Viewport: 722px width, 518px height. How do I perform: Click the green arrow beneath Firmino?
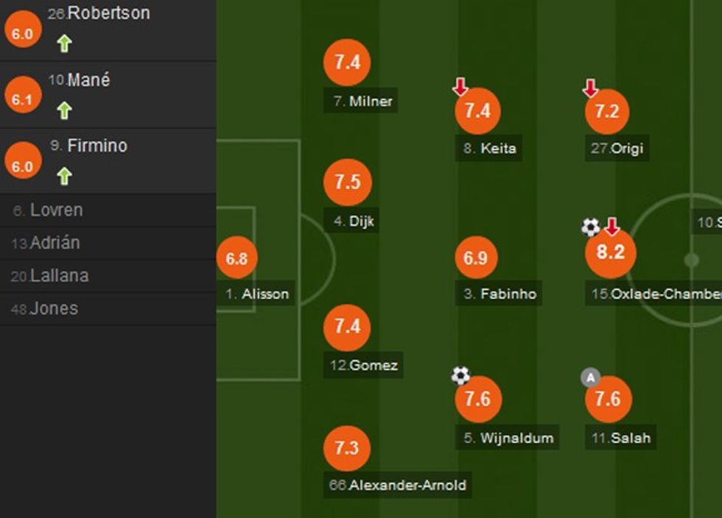point(64,176)
